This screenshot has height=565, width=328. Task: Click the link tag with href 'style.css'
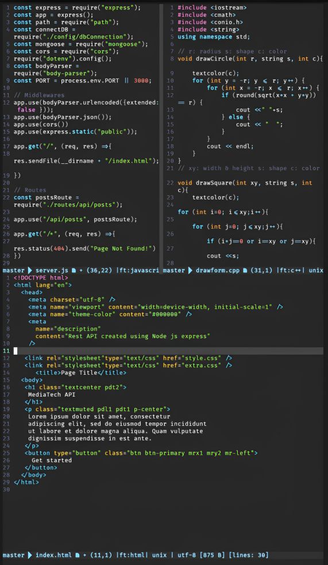[128, 358]
